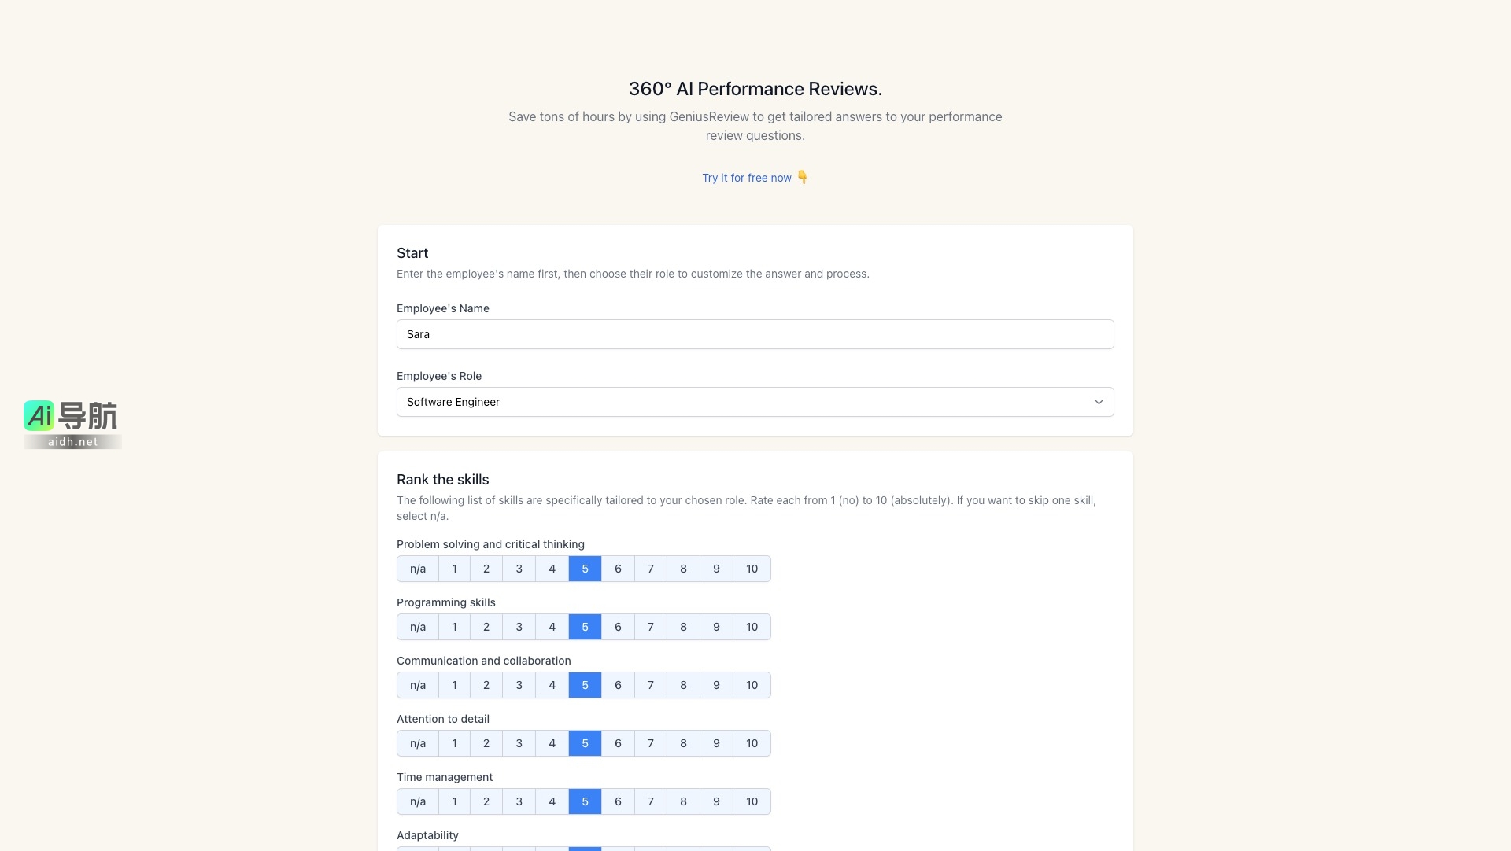Rate Communication and collaboration as 10
The width and height of the screenshot is (1511, 851).
[x=752, y=685]
